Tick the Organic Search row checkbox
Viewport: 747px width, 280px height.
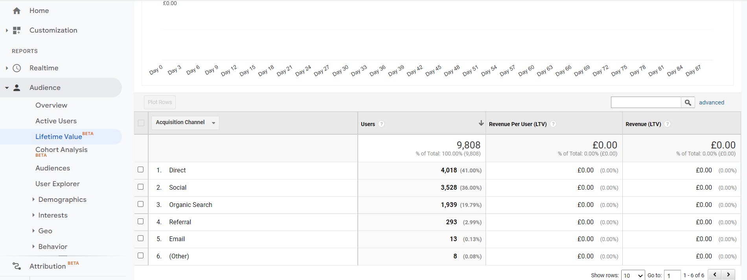click(140, 204)
